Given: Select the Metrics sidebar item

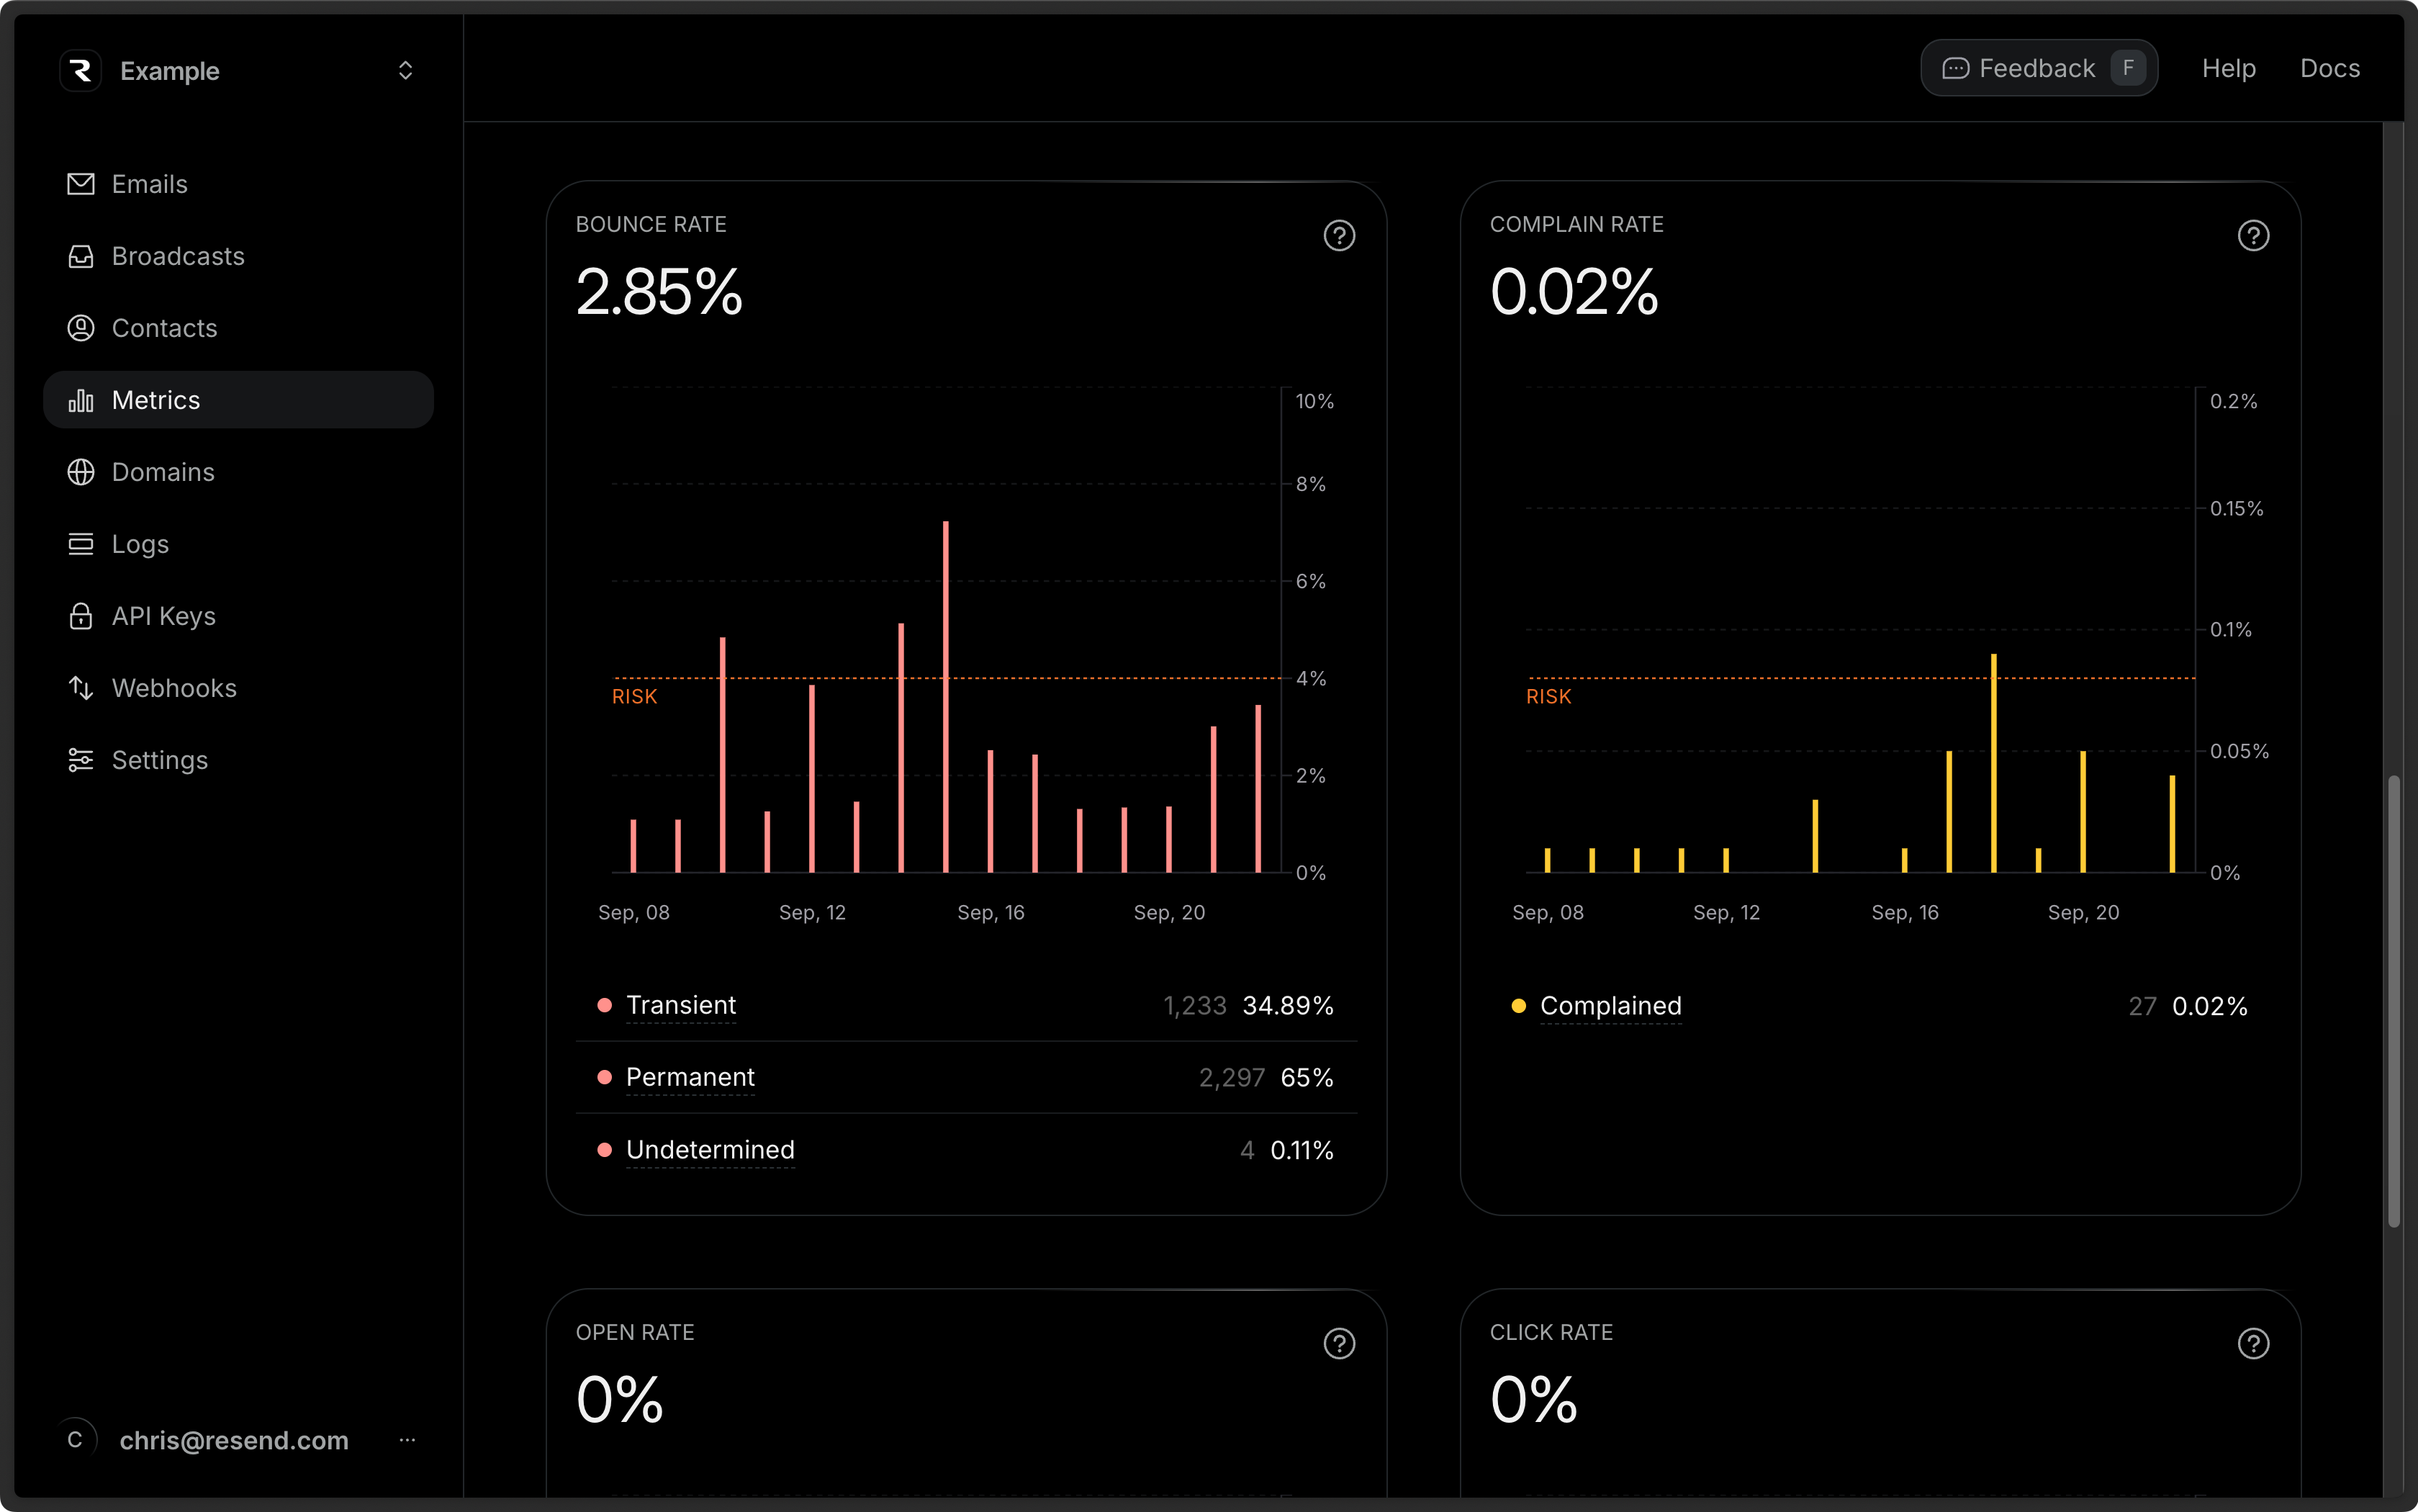Looking at the screenshot, I should [x=238, y=400].
